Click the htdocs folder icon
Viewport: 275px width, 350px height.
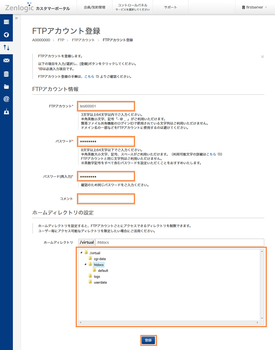coord(90,264)
